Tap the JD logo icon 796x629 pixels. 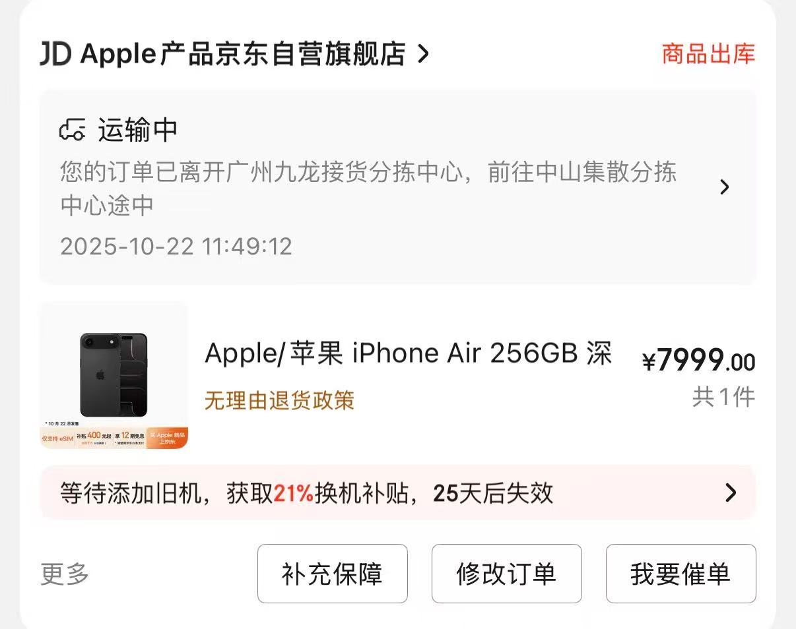(x=55, y=54)
